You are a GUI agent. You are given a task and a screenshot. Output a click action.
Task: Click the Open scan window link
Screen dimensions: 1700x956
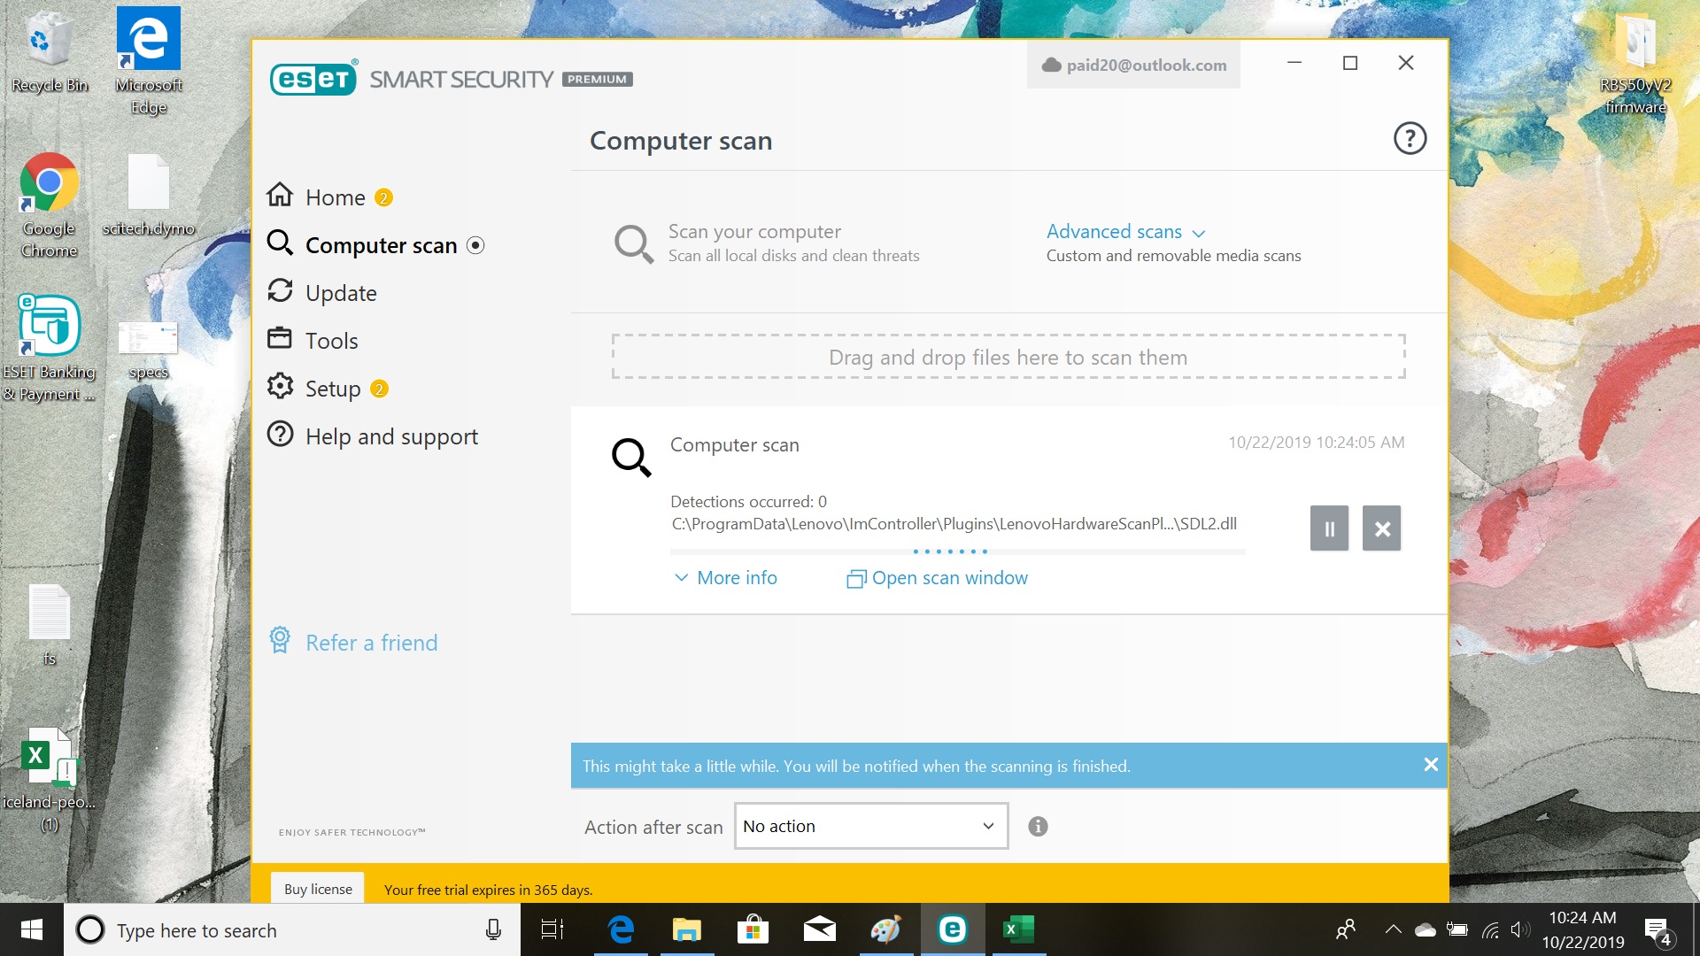[x=938, y=578]
